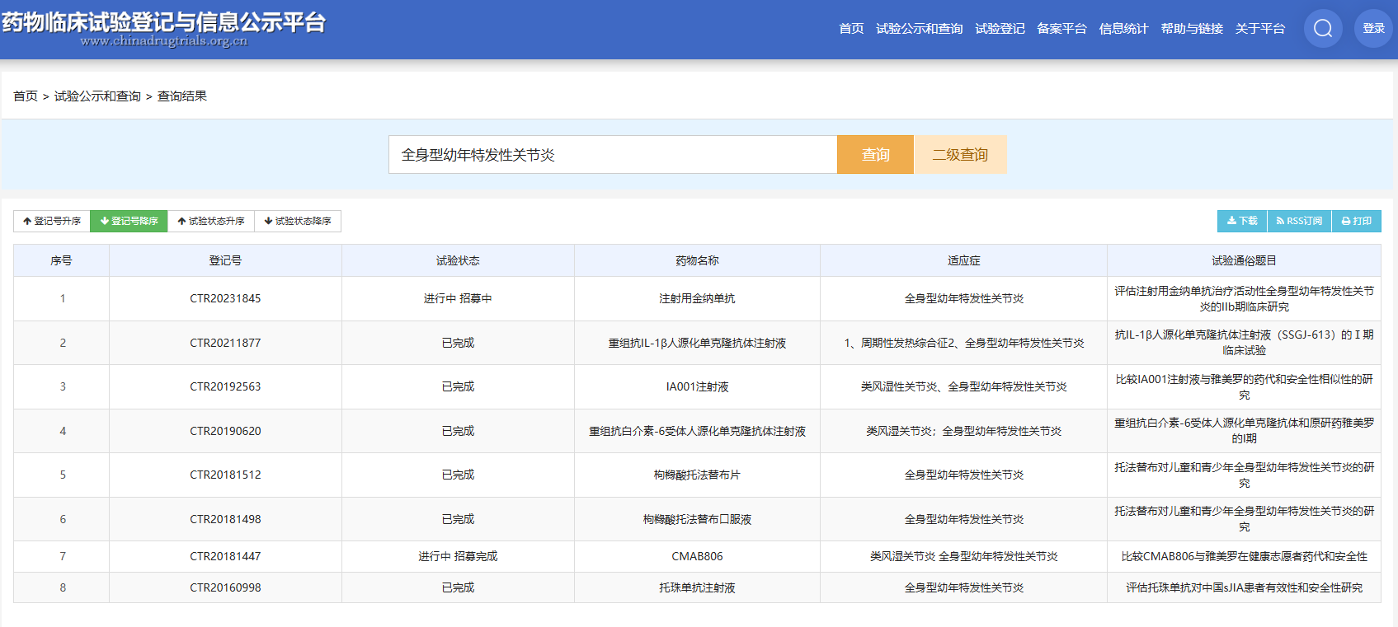Open registration number CTR20181498
This screenshot has width=1398, height=627.
click(x=225, y=519)
